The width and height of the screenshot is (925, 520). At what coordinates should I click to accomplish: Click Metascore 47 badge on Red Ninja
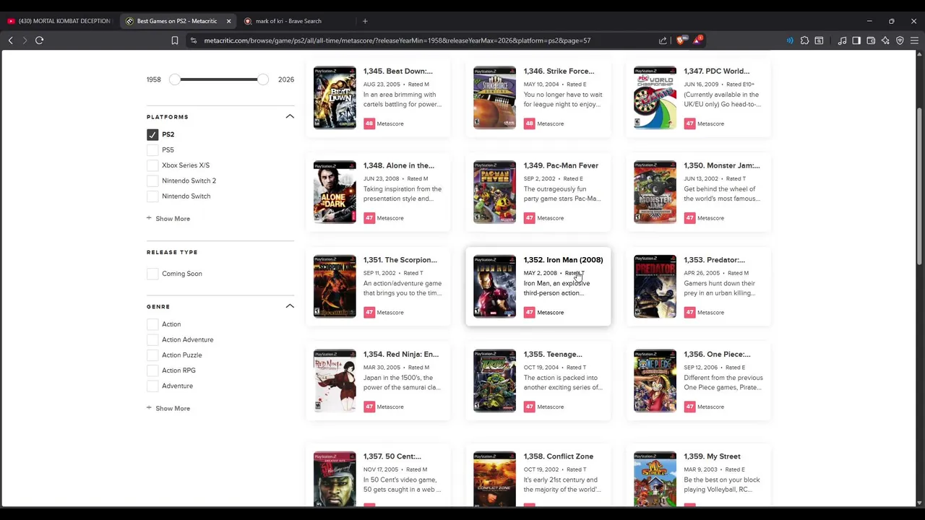pyautogui.click(x=369, y=407)
